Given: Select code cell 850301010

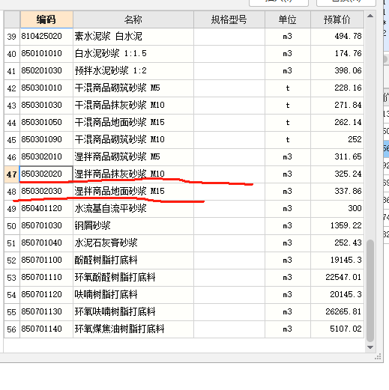Looking at the screenshot, I should (46, 88).
